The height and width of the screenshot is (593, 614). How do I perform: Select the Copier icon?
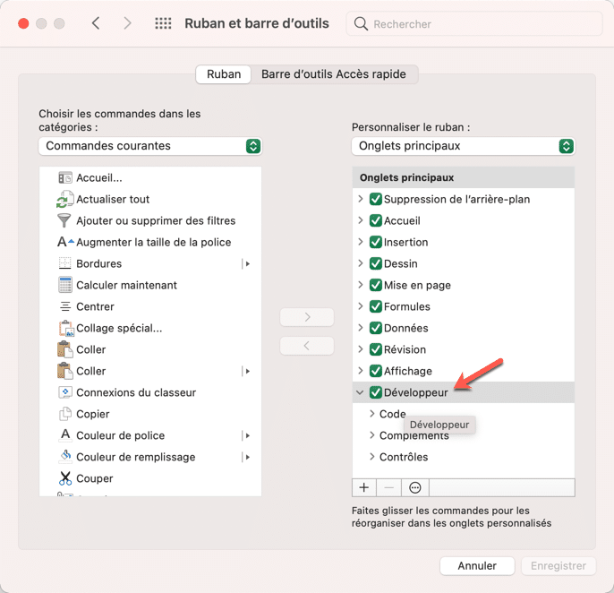click(65, 414)
